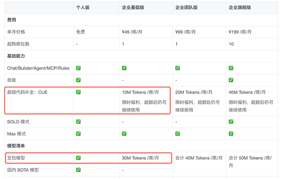Image resolution: width=289 pixels, height=179 pixels.
Task: Click the 豆包模型 row label
Action: pyautogui.click(x=16, y=158)
